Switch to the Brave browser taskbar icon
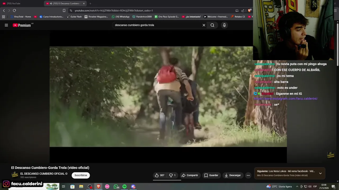This screenshot has width=339, height=190. [x=99, y=187]
